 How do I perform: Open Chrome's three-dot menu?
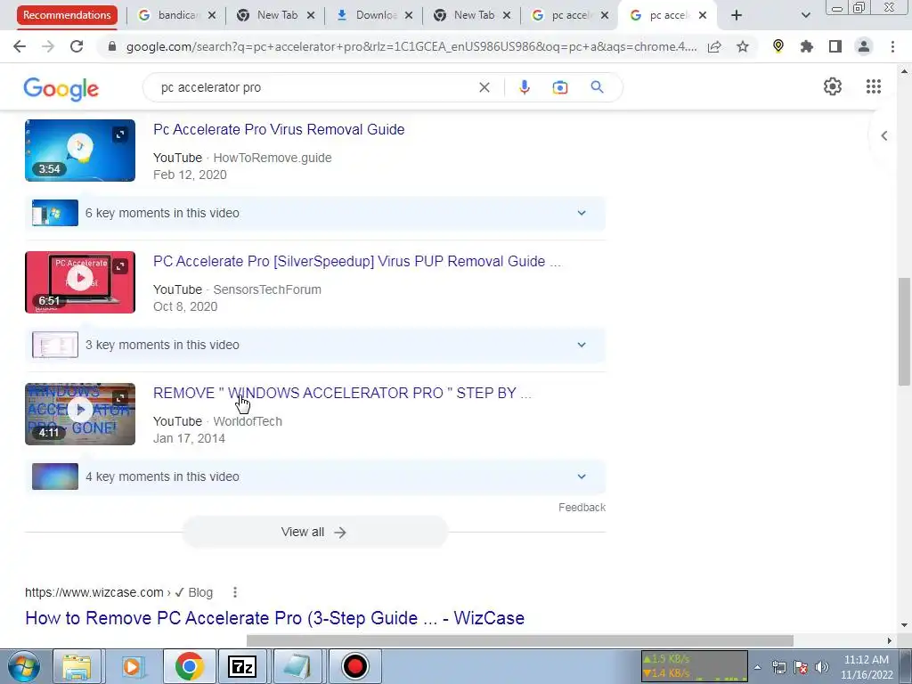click(892, 46)
